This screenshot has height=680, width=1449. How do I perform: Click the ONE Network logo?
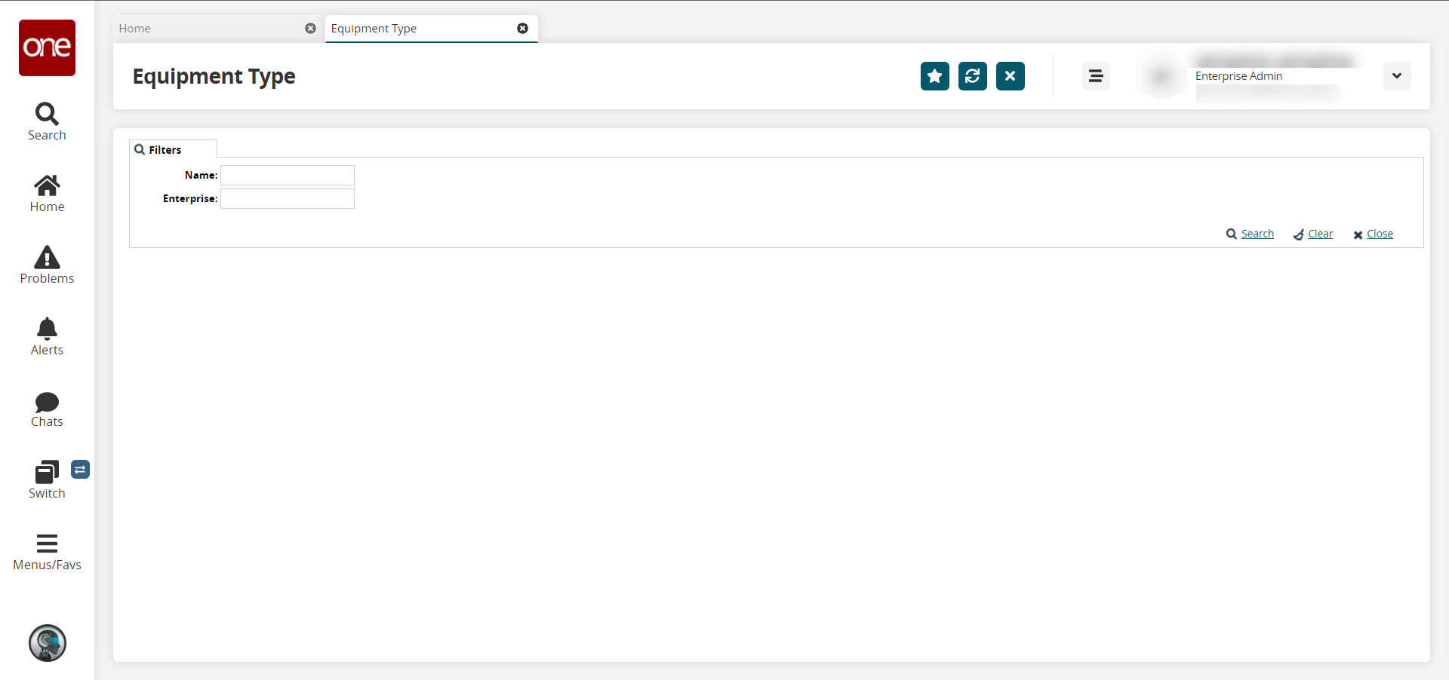pyautogui.click(x=47, y=47)
